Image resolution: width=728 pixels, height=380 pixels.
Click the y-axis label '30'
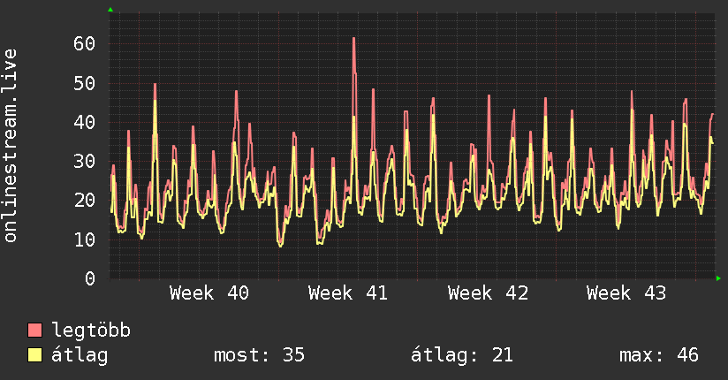click(84, 162)
